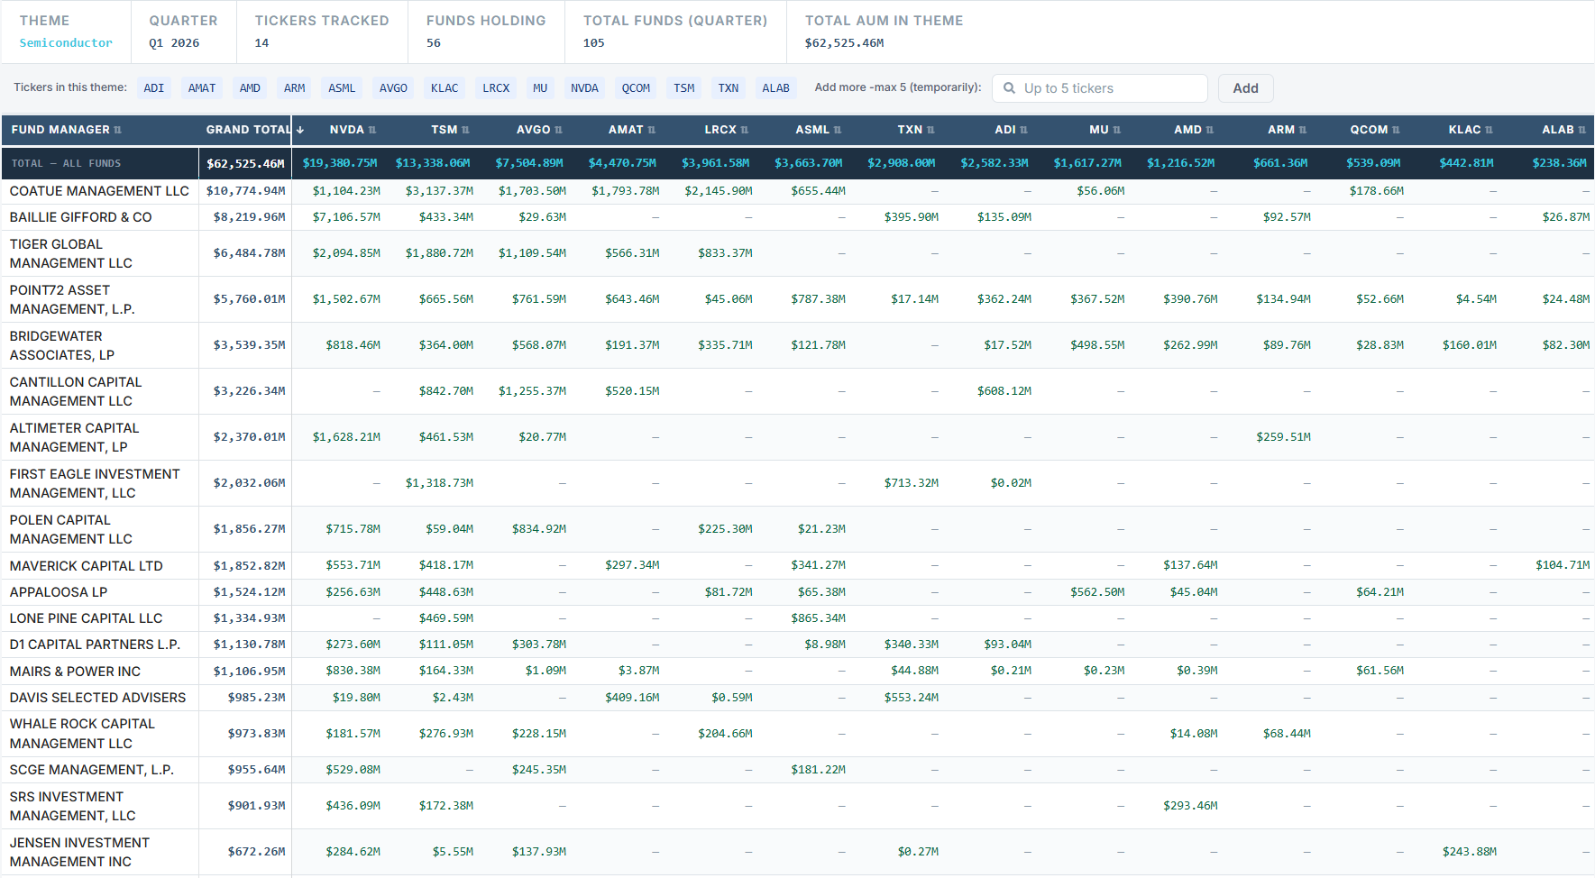Click Baillie Gifford NVDA value $7,106.57M

pos(346,217)
